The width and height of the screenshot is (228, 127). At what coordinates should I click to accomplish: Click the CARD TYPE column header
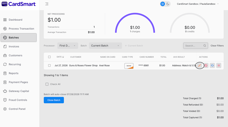127,57
